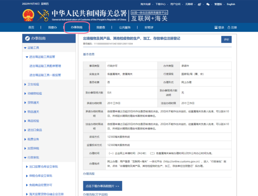258x196 pixels.
Task: Click the 登录 login link
Action: click(219, 27)
